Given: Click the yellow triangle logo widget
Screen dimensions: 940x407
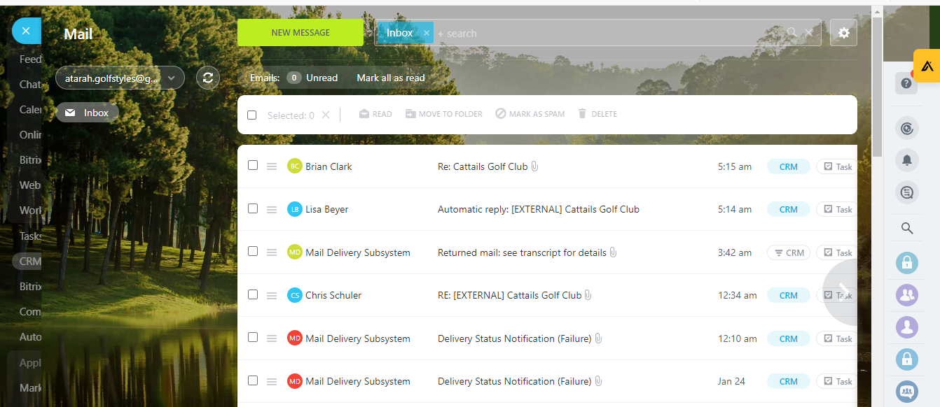Looking at the screenshot, I should point(927,66).
